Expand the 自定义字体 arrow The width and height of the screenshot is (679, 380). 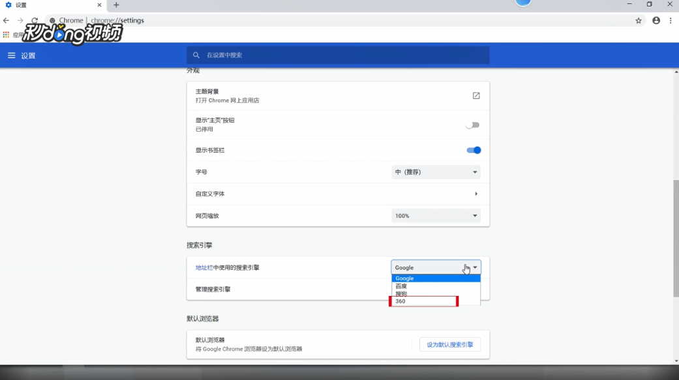pyautogui.click(x=476, y=194)
